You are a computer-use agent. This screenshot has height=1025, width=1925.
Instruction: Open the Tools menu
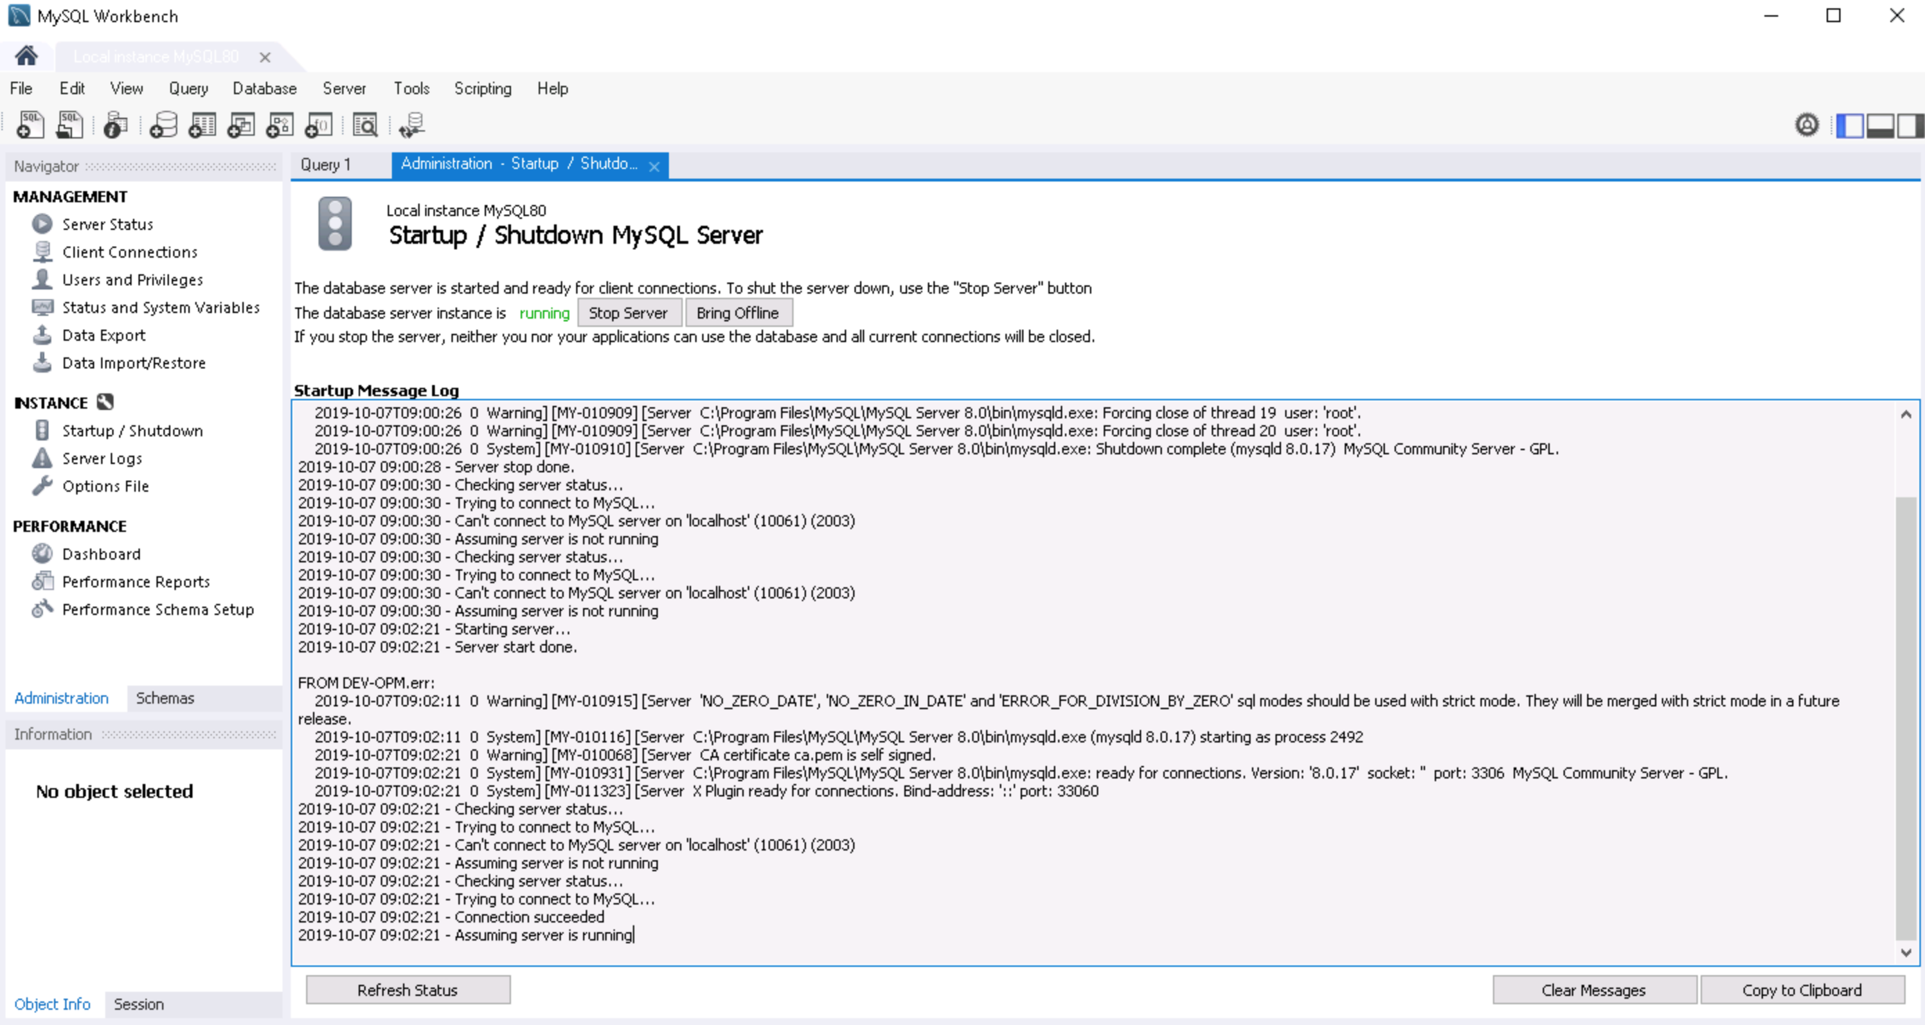pyautogui.click(x=412, y=88)
